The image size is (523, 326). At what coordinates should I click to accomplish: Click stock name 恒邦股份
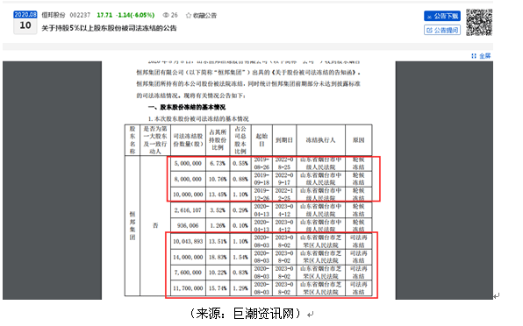54,15
